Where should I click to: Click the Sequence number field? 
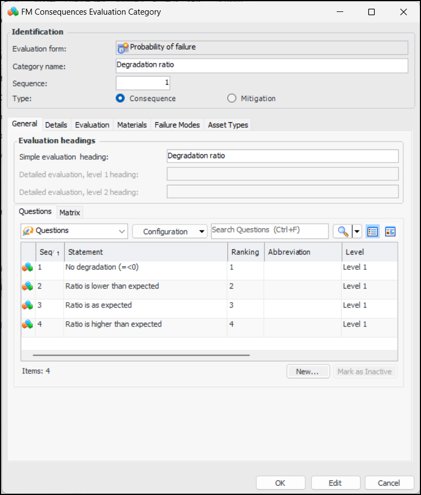tap(143, 83)
